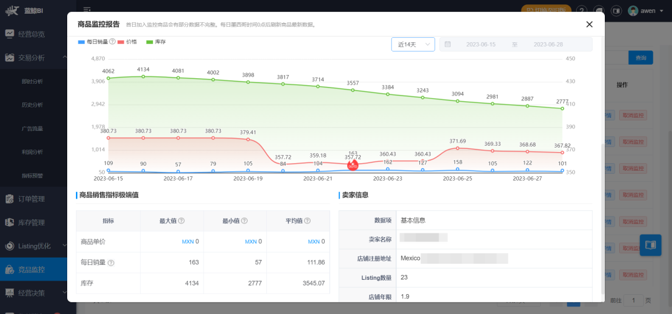Click the awen avatar picture

click(633, 11)
